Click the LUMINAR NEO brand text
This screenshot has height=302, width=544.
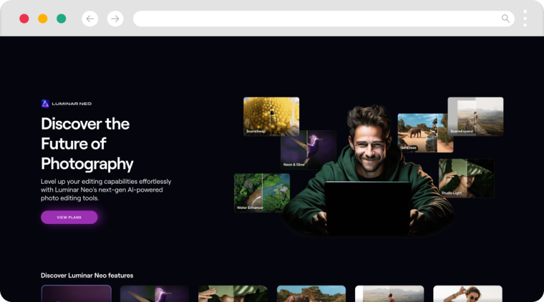point(72,104)
